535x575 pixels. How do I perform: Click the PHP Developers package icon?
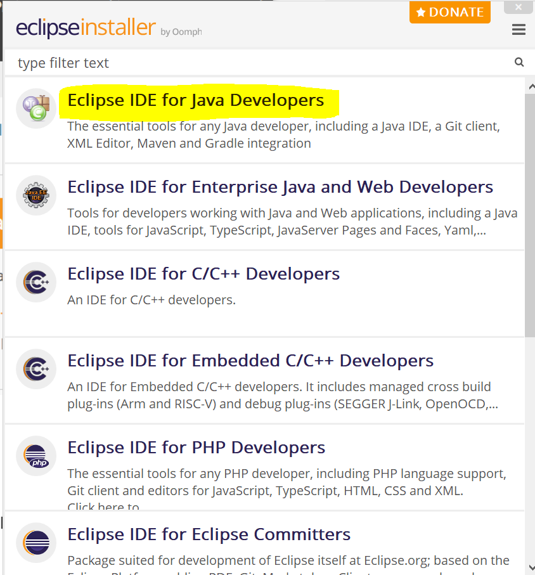pos(36,456)
